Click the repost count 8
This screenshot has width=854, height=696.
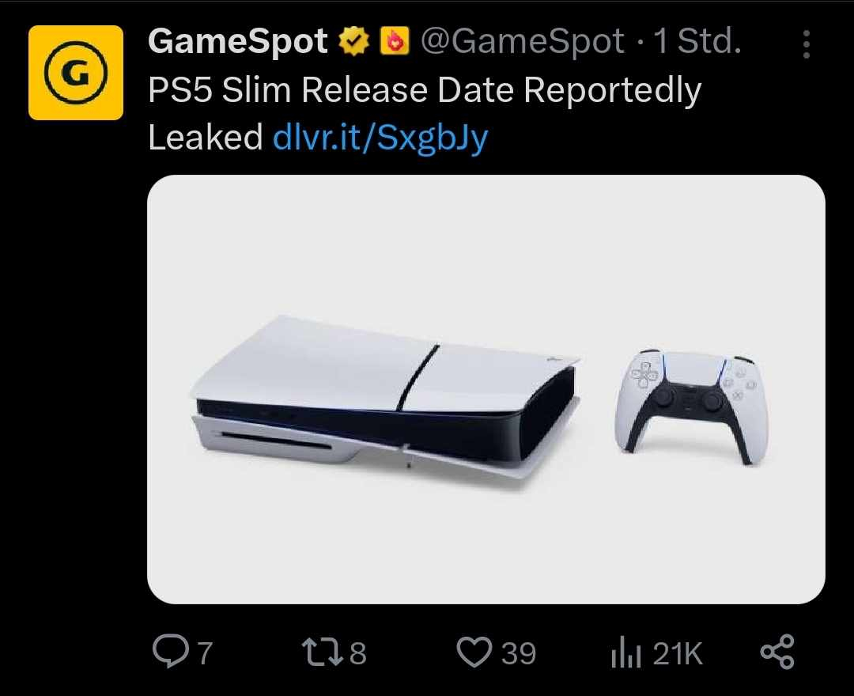(357, 652)
